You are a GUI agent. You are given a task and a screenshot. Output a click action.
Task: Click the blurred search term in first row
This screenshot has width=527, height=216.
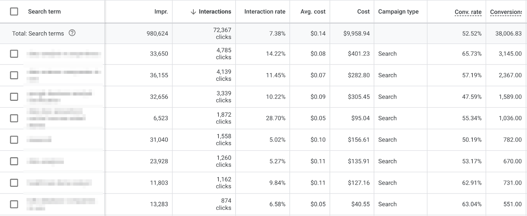tap(63, 54)
